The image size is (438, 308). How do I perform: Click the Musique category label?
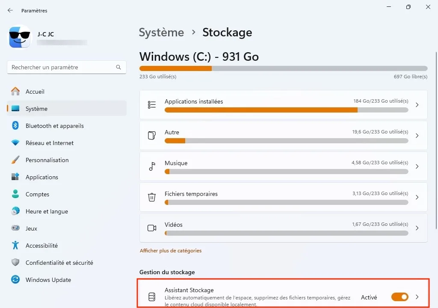coord(176,163)
